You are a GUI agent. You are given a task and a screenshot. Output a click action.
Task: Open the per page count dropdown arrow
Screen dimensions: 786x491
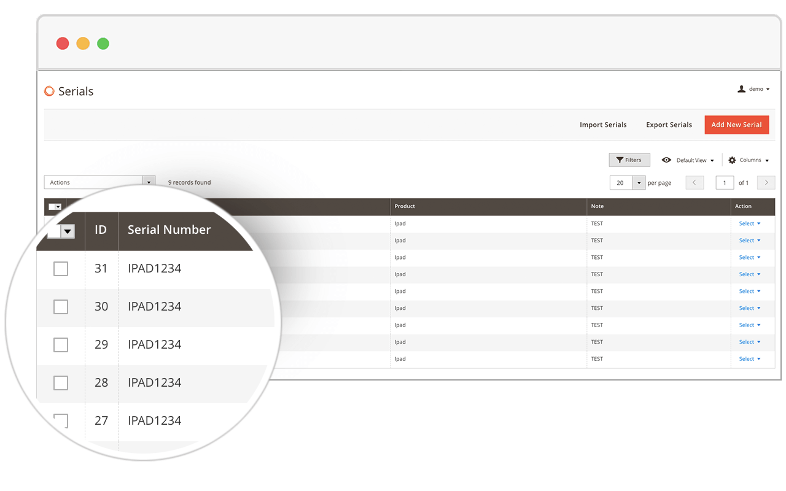[x=639, y=183]
